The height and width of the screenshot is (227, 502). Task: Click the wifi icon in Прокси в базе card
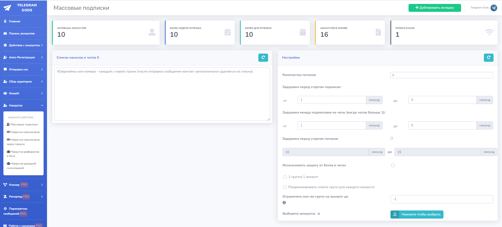[x=489, y=32]
